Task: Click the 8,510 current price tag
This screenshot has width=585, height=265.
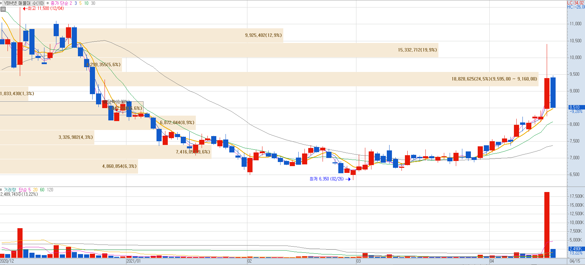Action: [576, 107]
